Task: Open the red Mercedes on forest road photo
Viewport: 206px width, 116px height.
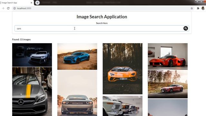Action: click(x=168, y=84)
